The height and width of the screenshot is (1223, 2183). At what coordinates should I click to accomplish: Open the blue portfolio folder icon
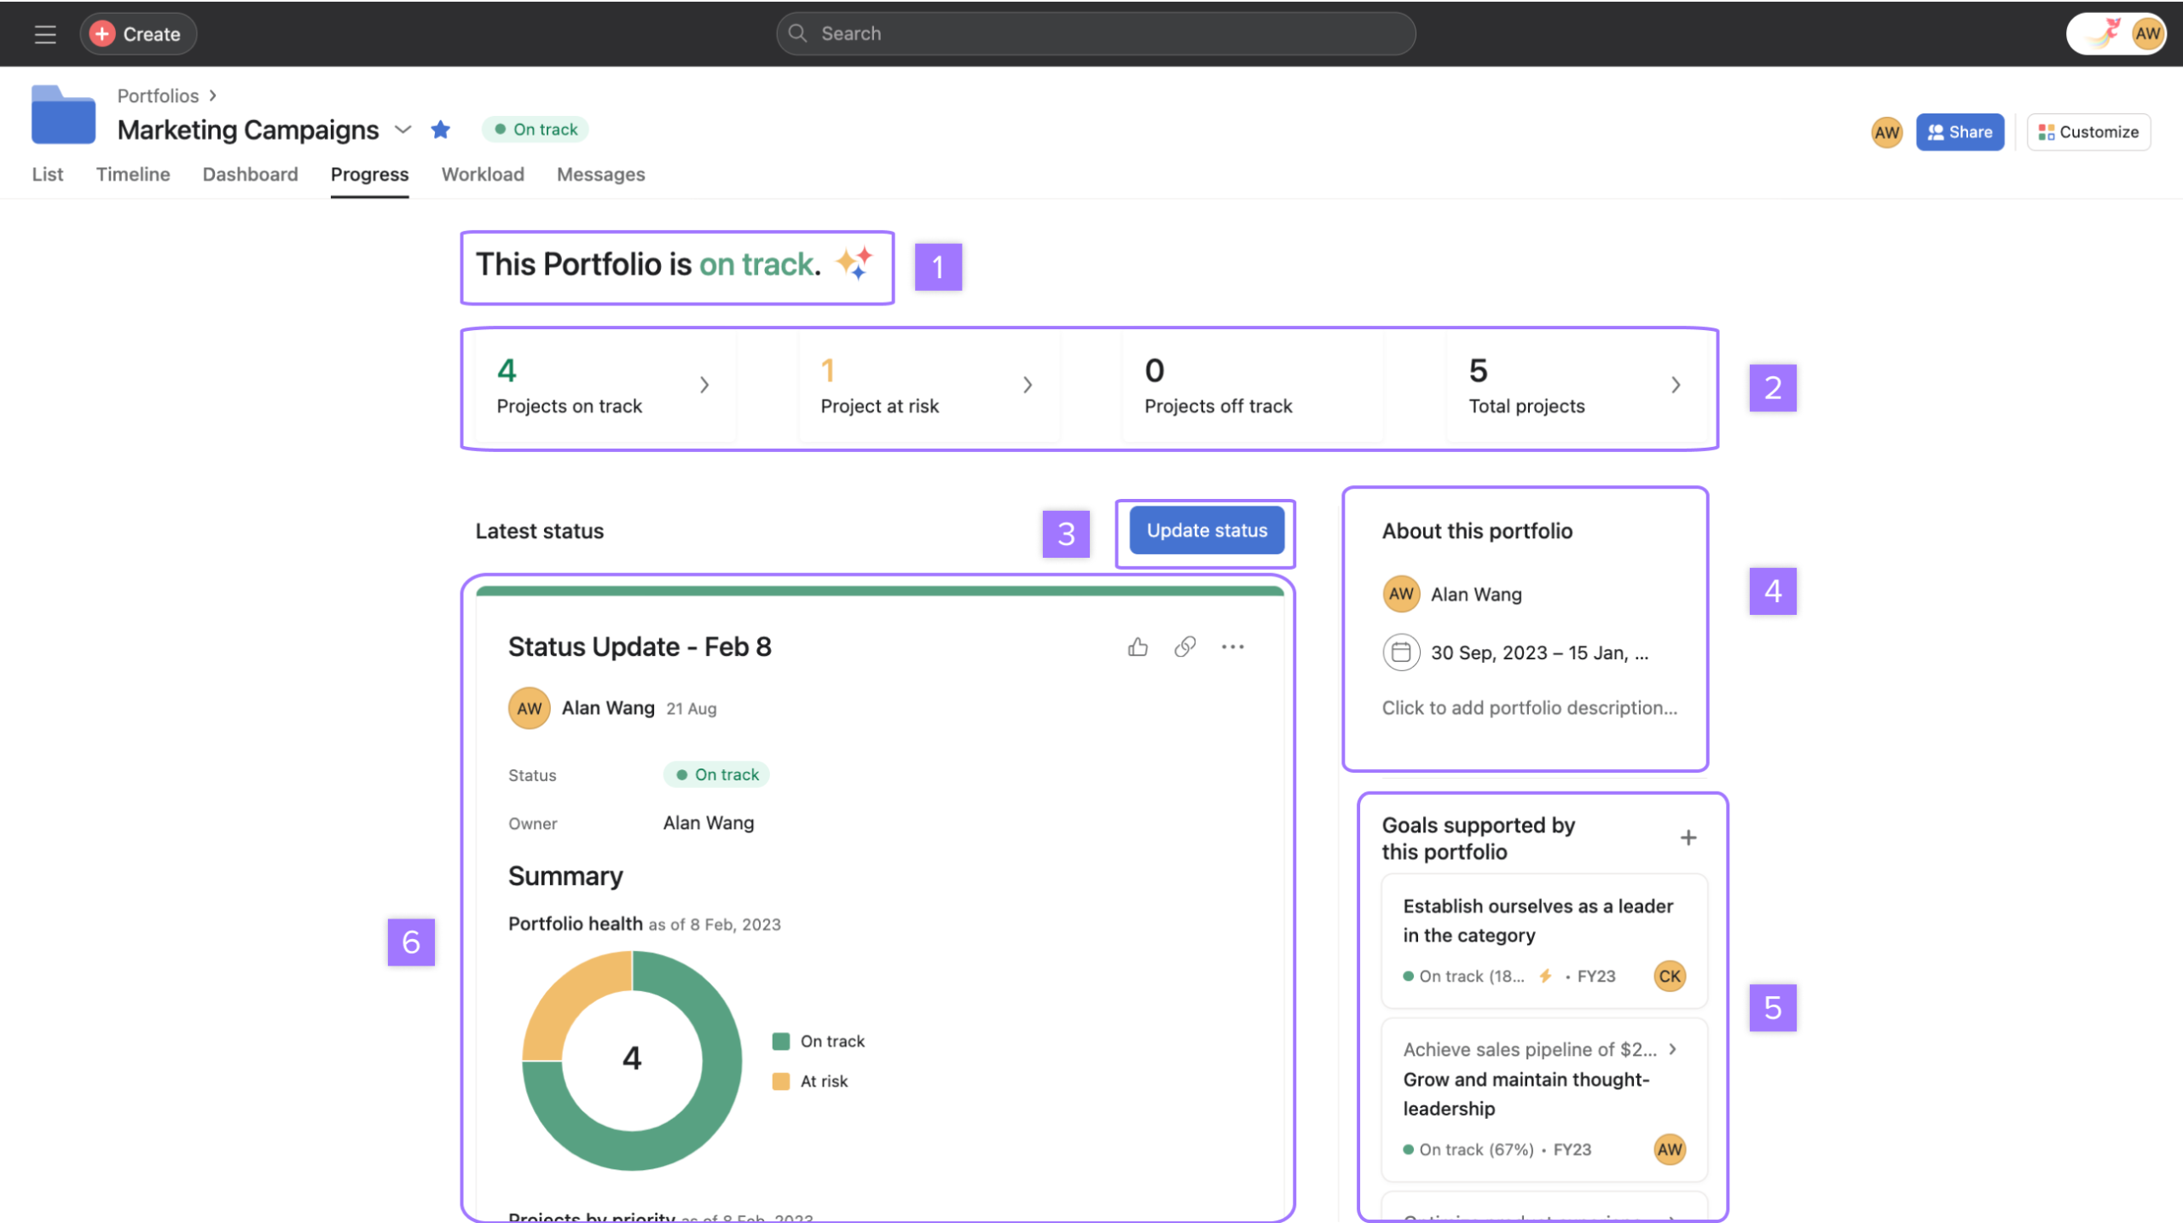[x=63, y=115]
